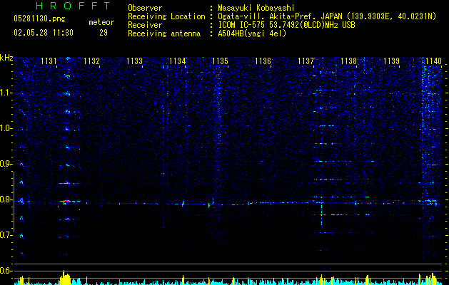
Task: Click the 0.9 kHz axis label
Action: [6, 164]
